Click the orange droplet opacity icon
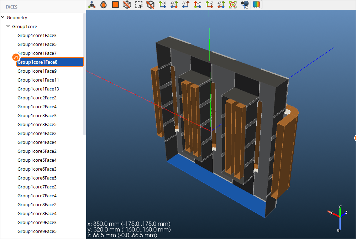The height and width of the screenshot is (239, 356). click(x=104, y=5)
